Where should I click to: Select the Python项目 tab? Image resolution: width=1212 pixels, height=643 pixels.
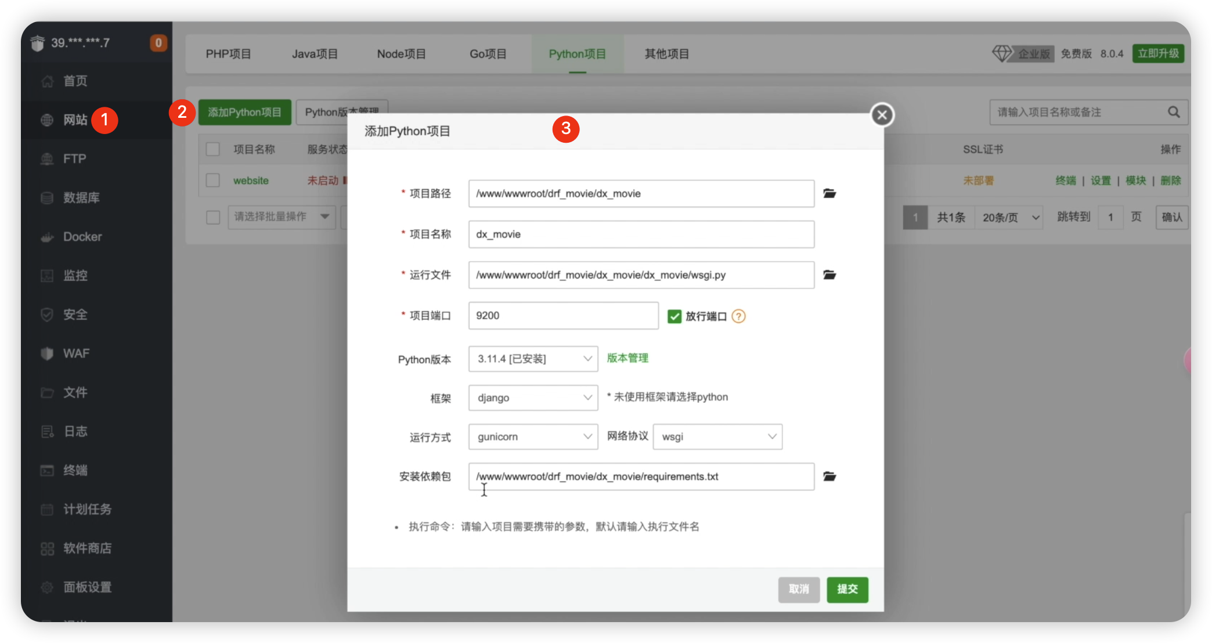578,54
